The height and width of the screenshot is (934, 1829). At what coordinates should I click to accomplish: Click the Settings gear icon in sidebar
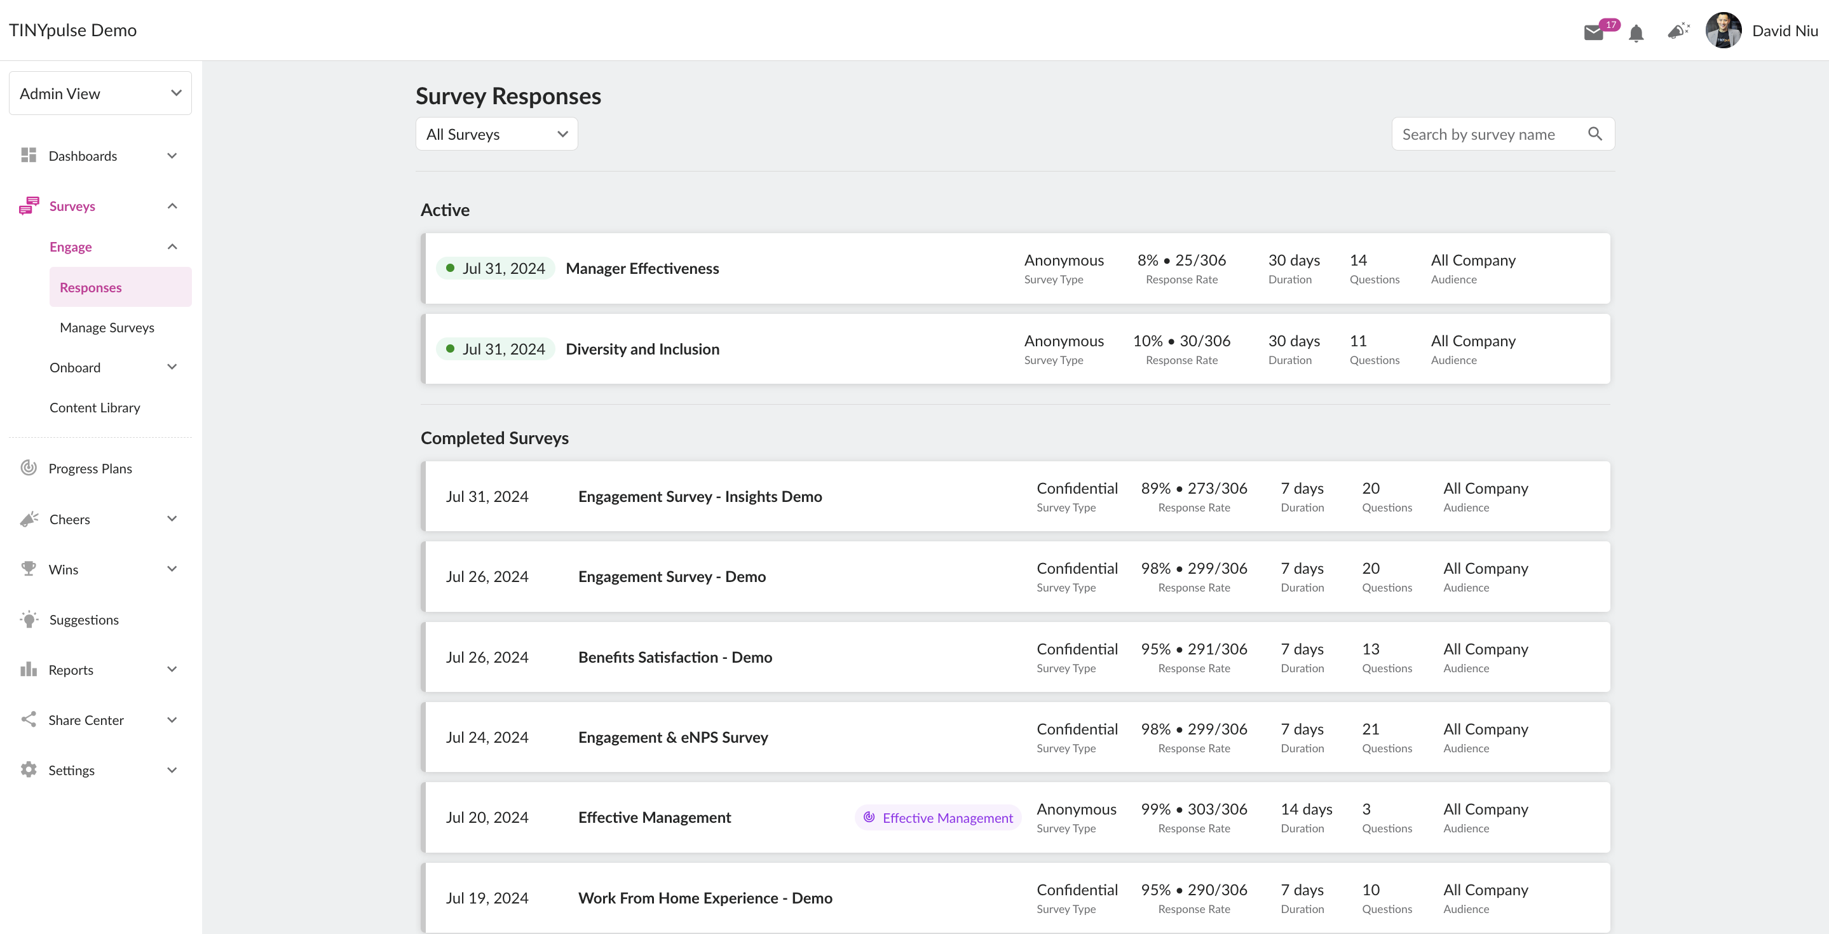pyautogui.click(x=29, y=769)
